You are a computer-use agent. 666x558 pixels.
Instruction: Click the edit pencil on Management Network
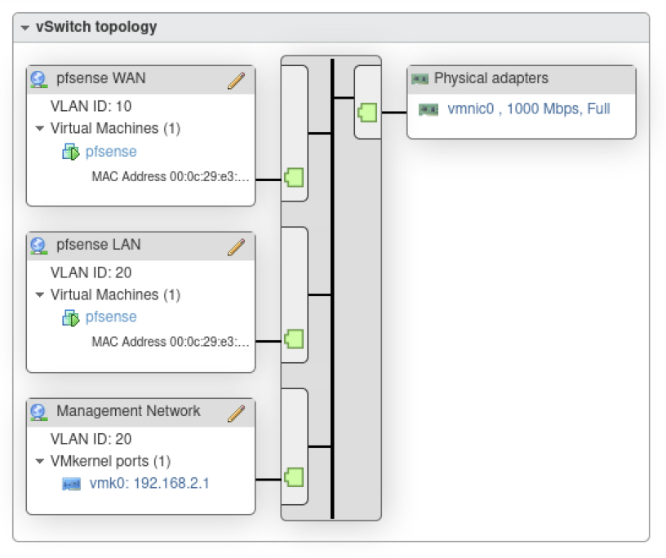click(x=235, y=411)
